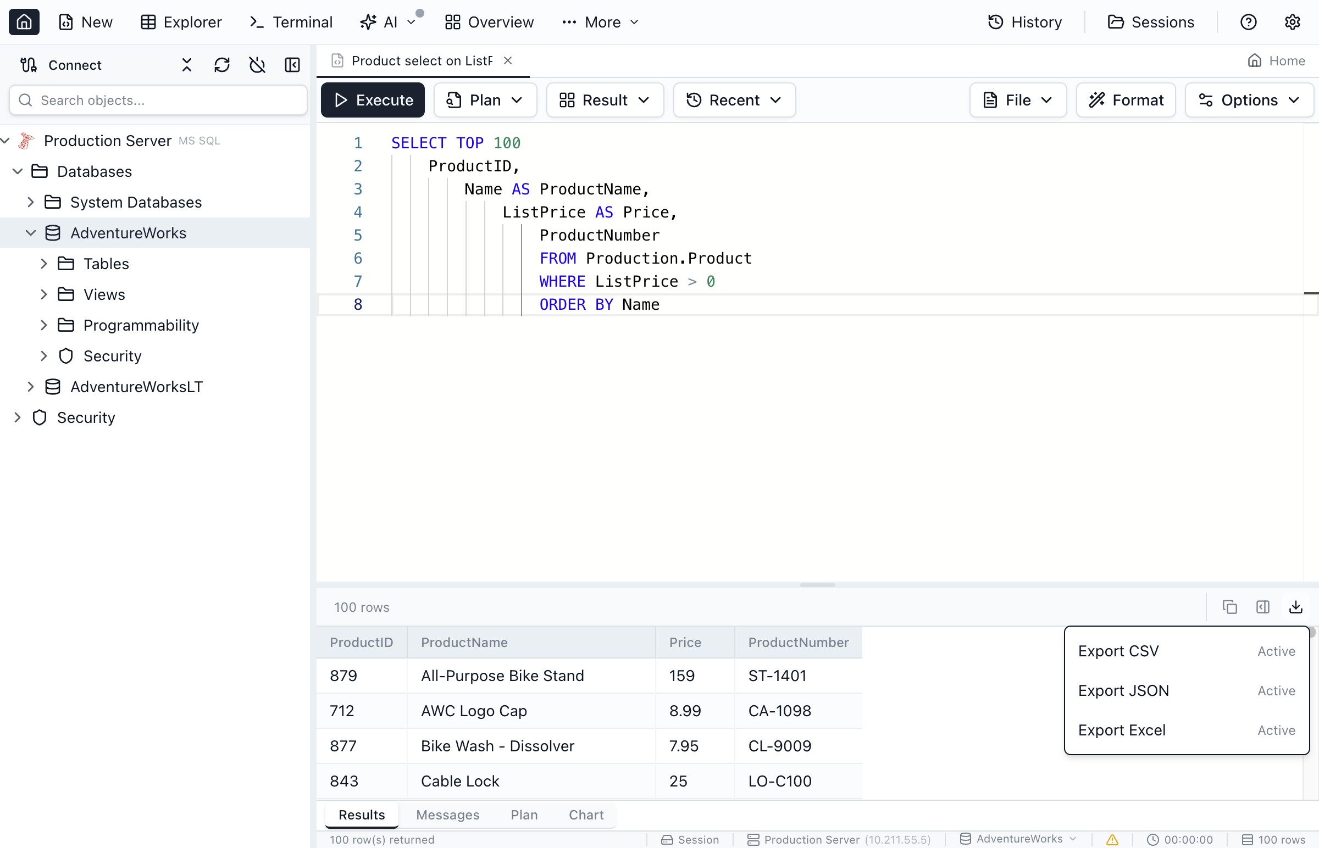Switch to the Messages tab
Image resolution: width=1319 pixels, height=848 pixels.
pyautogui.click(x=447, y=814)
